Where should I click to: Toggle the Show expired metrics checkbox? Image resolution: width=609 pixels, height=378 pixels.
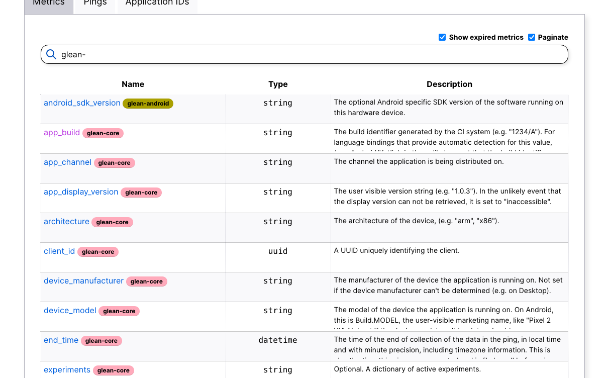pos(442,37)
